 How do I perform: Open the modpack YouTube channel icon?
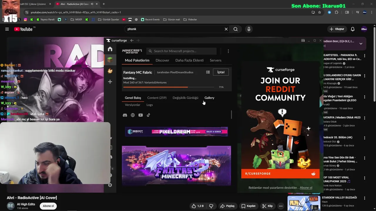click(141, 115)
